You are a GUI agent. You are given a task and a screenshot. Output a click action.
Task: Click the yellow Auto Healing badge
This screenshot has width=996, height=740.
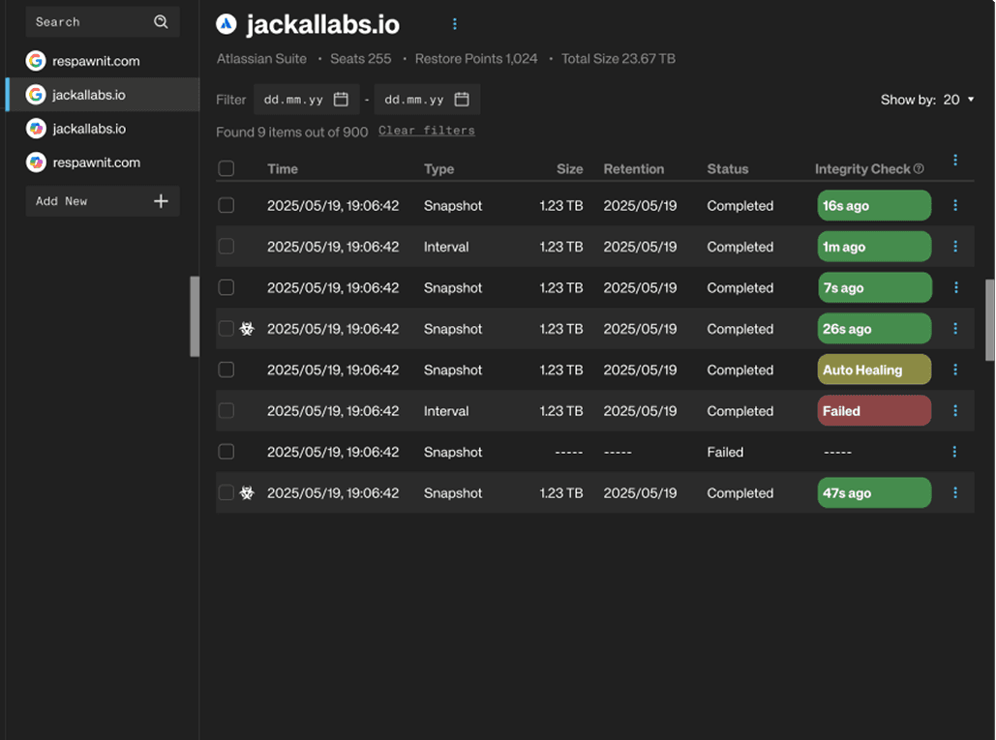tap(874, 370)
